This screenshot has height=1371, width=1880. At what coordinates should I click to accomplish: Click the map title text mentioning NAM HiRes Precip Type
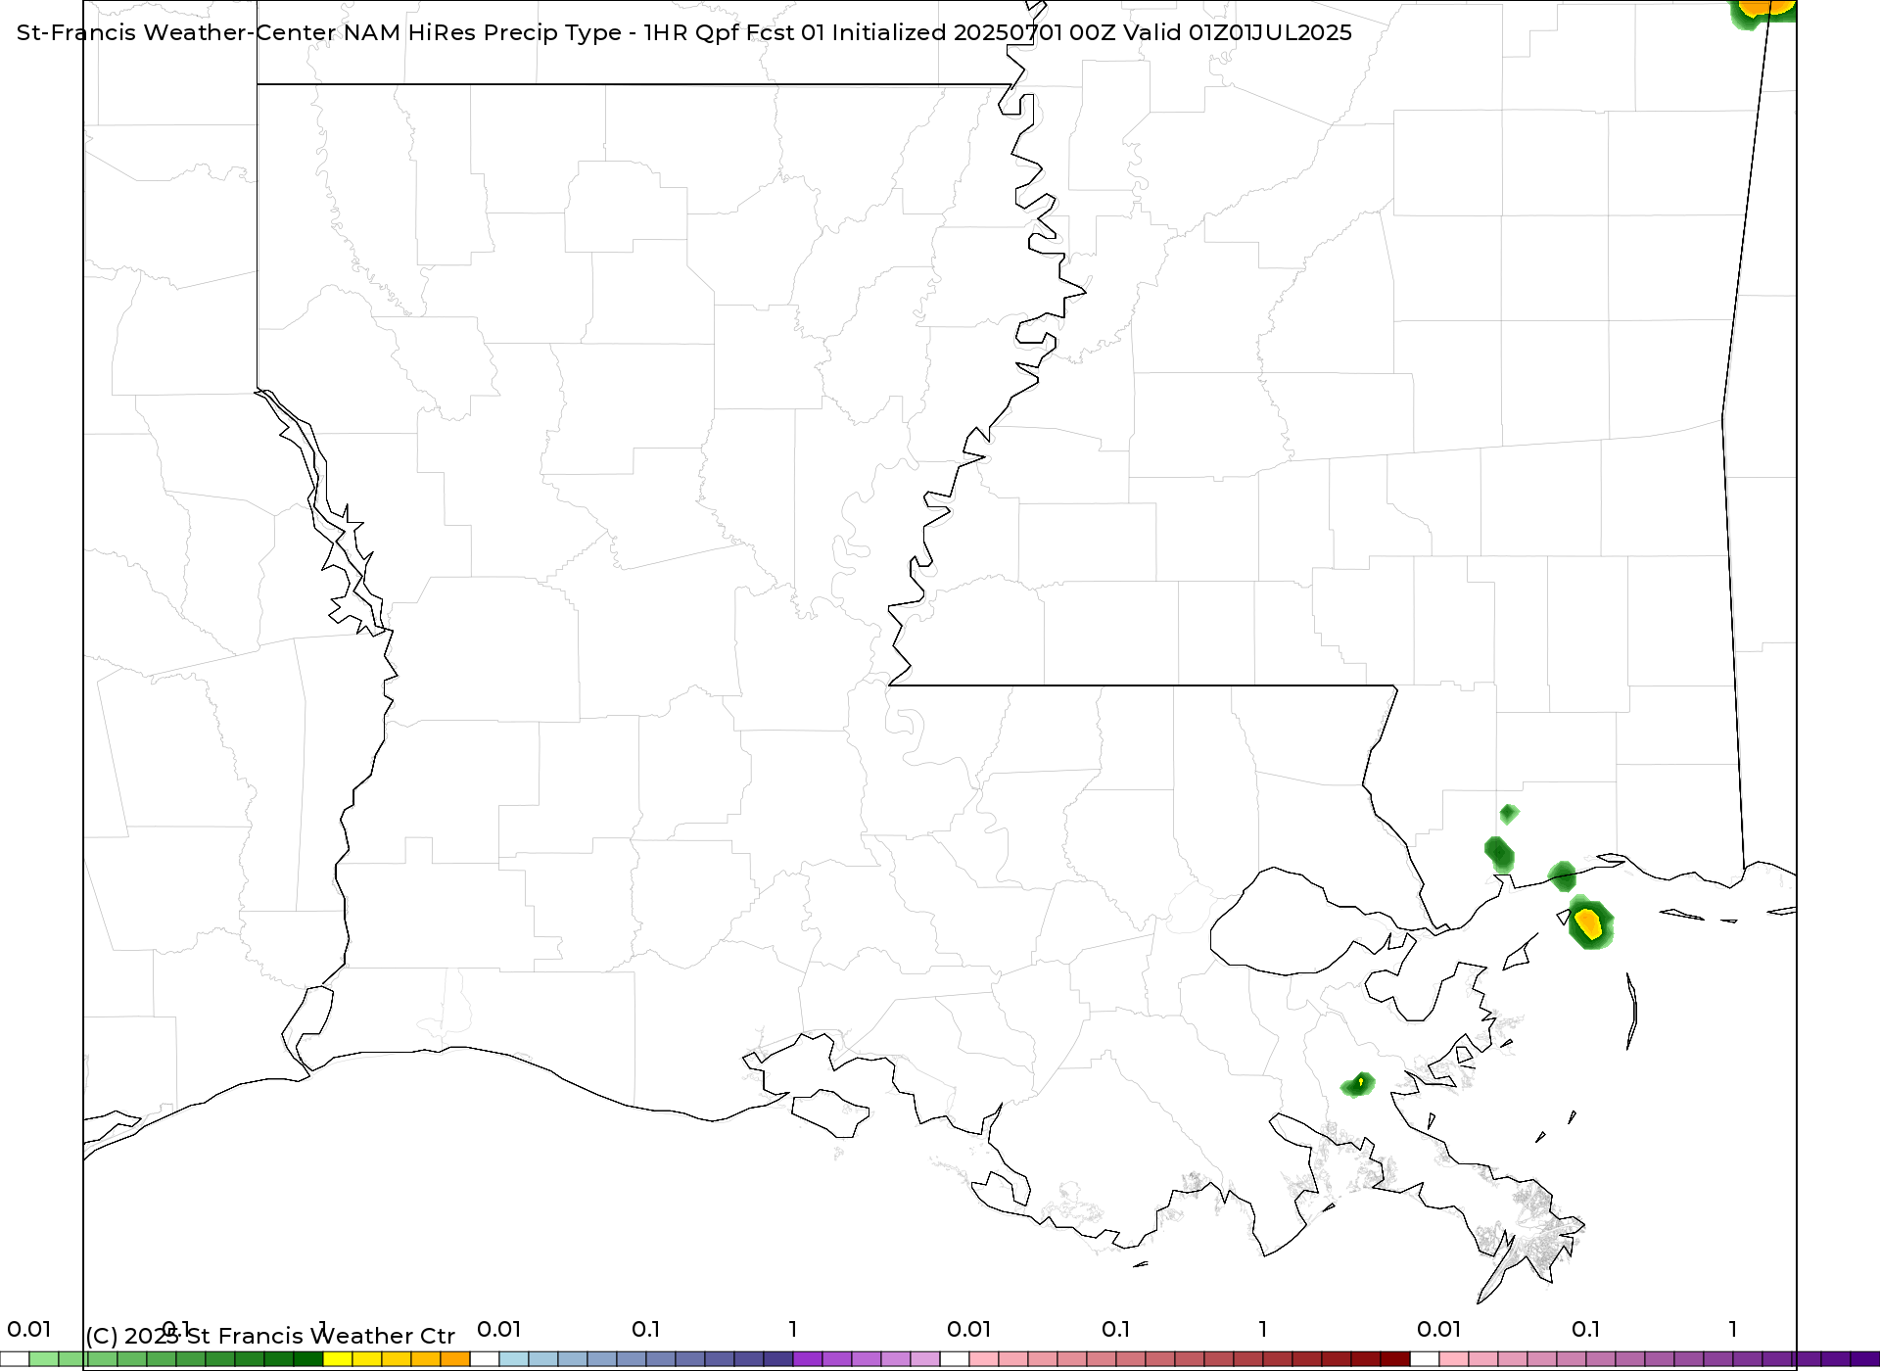click(x=684, y=32)
